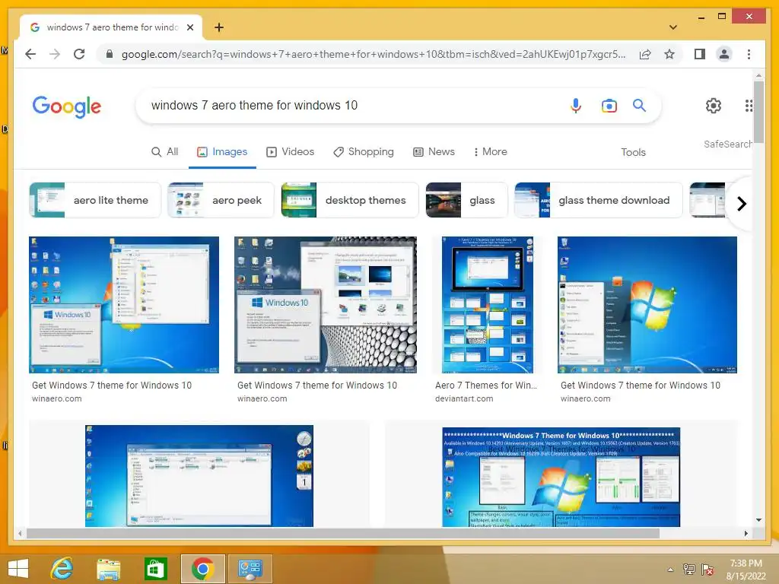Open the Windows 7 Theme banner thumbnail
Screen dimensions: 779x584
[561, 477]
